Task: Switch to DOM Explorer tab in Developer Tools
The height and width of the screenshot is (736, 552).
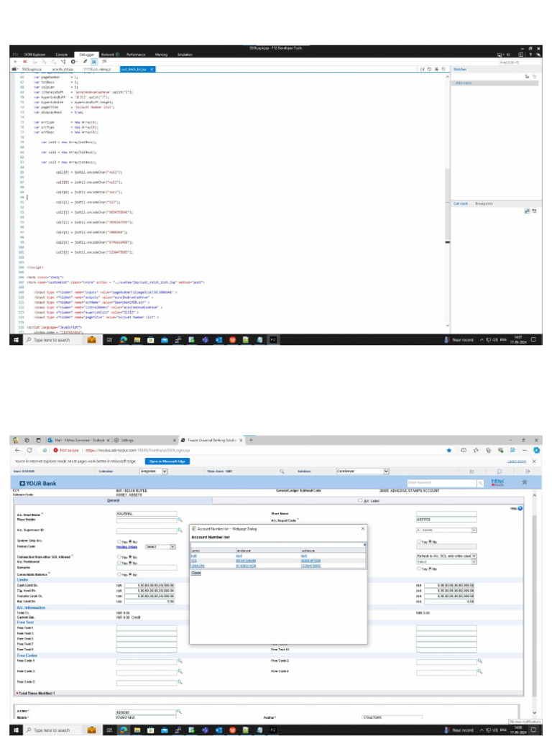Action: click(x=34, y=55)
